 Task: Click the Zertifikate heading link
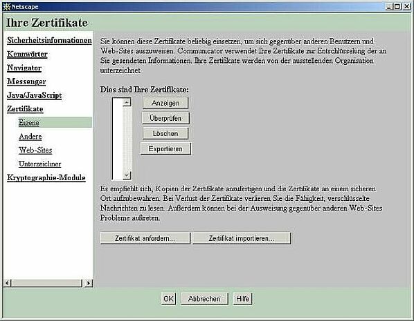click(25, 109)
